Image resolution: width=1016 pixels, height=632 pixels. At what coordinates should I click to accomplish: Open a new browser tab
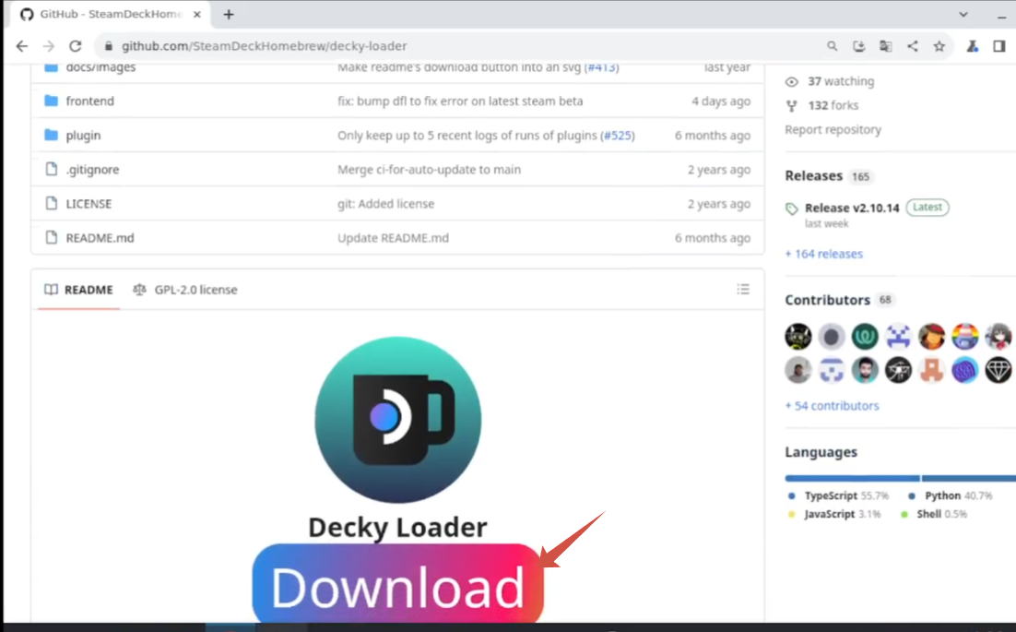click(x=228, y=15)
